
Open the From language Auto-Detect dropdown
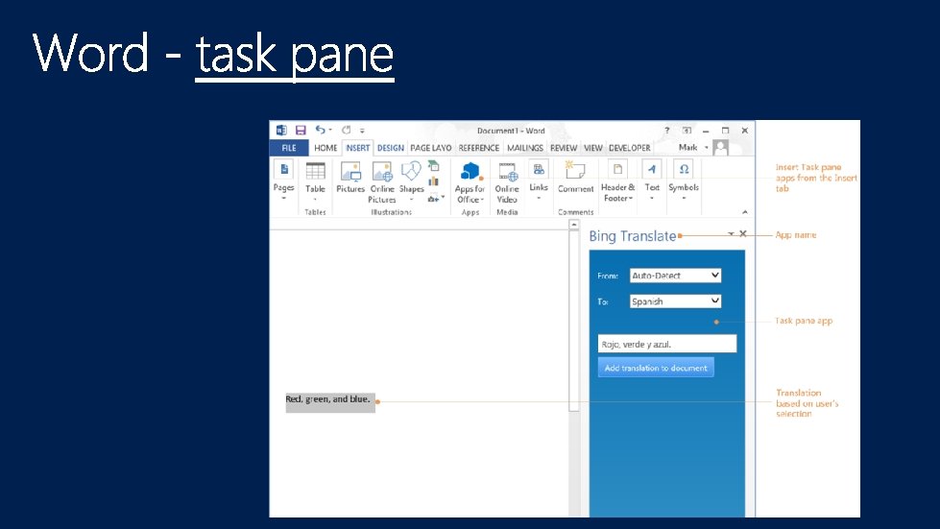pos(675,275)
